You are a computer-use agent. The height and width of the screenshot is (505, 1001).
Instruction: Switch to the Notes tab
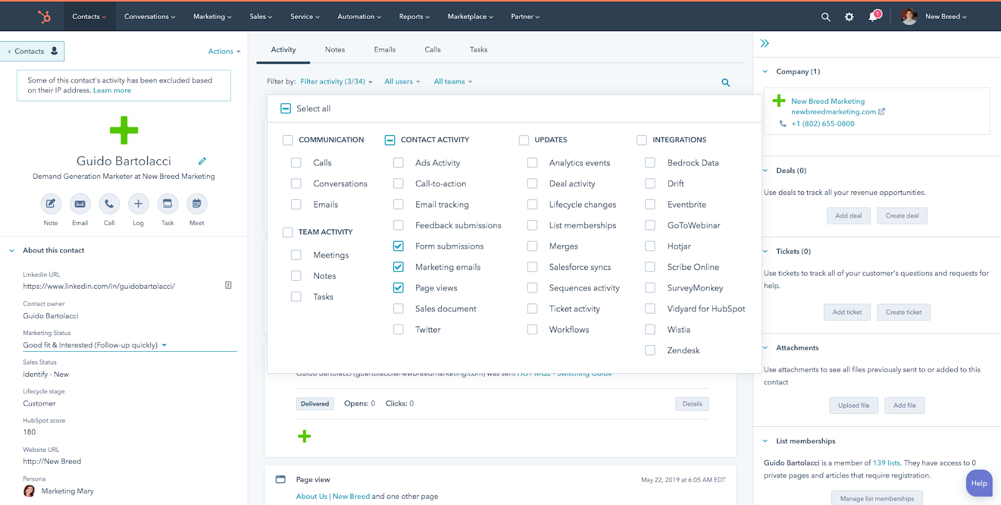click(335, 50)
